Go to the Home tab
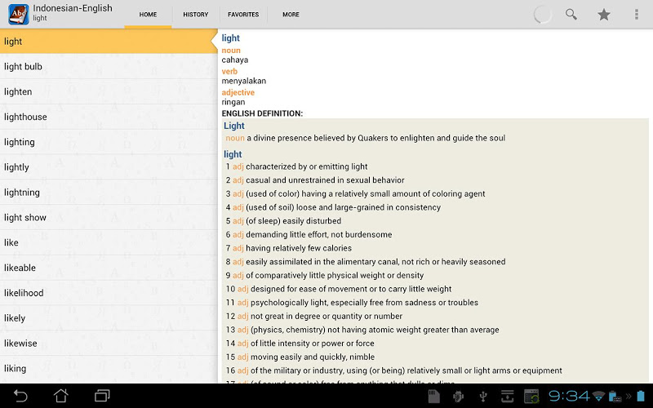This screenshot has height=408, width=653. coord(148,15)
